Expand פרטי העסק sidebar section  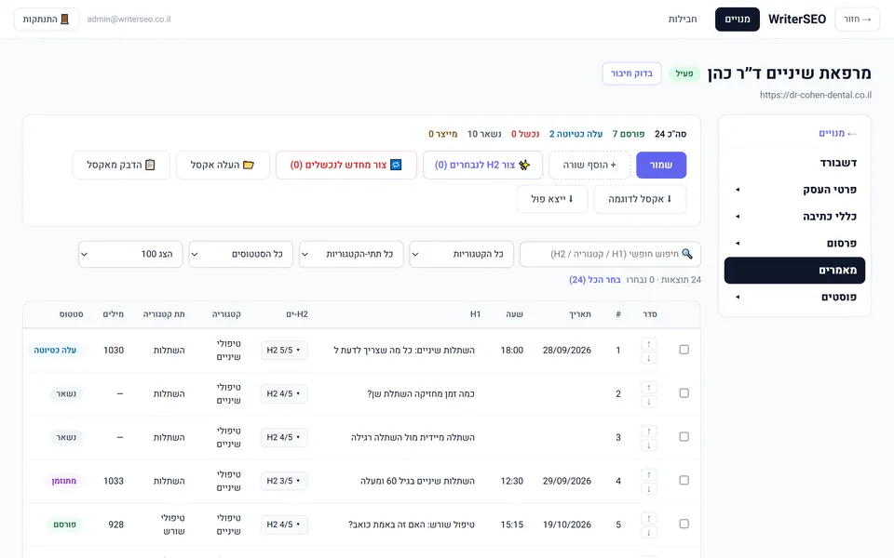(x=794, y=190)
